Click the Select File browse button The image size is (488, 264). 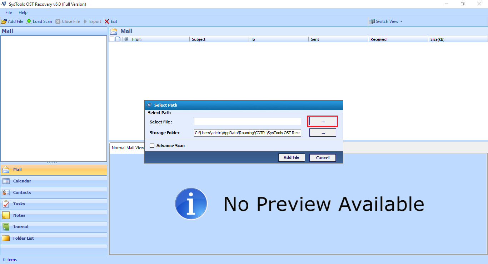click(x=323, y=122)
